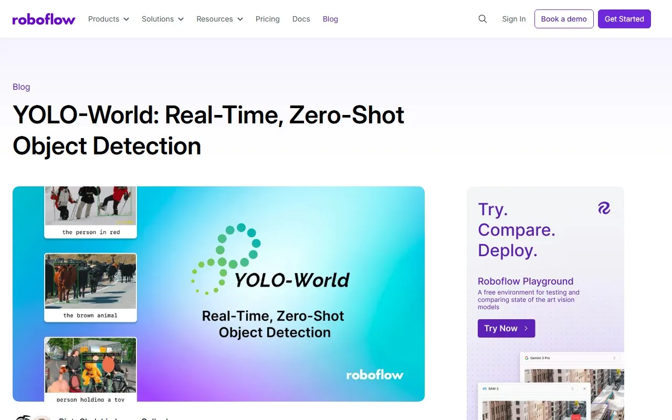Click Try Now in the Roboflow Playground card
Image resolution: width=672 pixels, height=420 pixels.
(506, 328)
